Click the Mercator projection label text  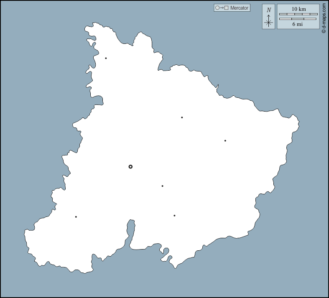click(x=239, y=8)
